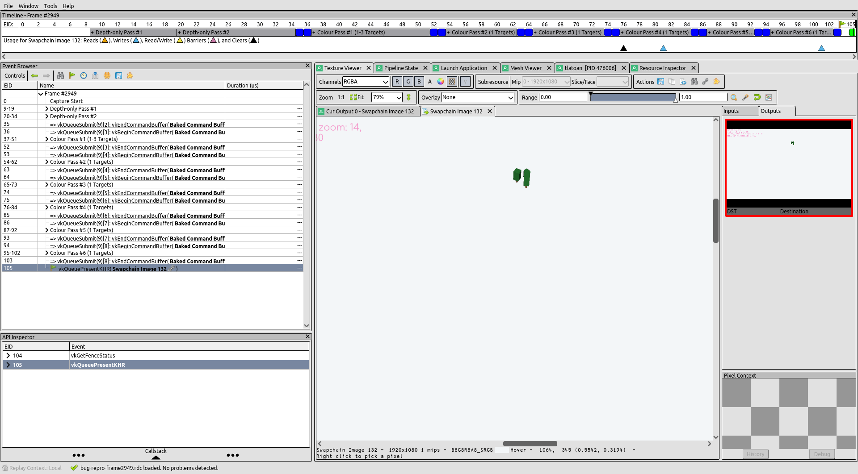The width and height of the screenshot is (858, 474).
Task: Open texture list binoculars in Actions
Action: (x=694, y=82)
